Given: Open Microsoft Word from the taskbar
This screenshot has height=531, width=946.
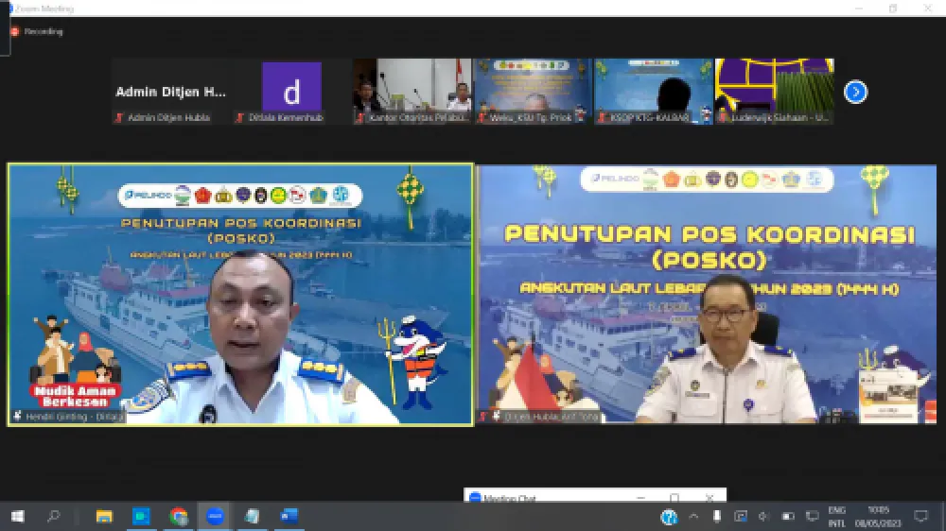Looking at the screenshot, I should (289, 517).
